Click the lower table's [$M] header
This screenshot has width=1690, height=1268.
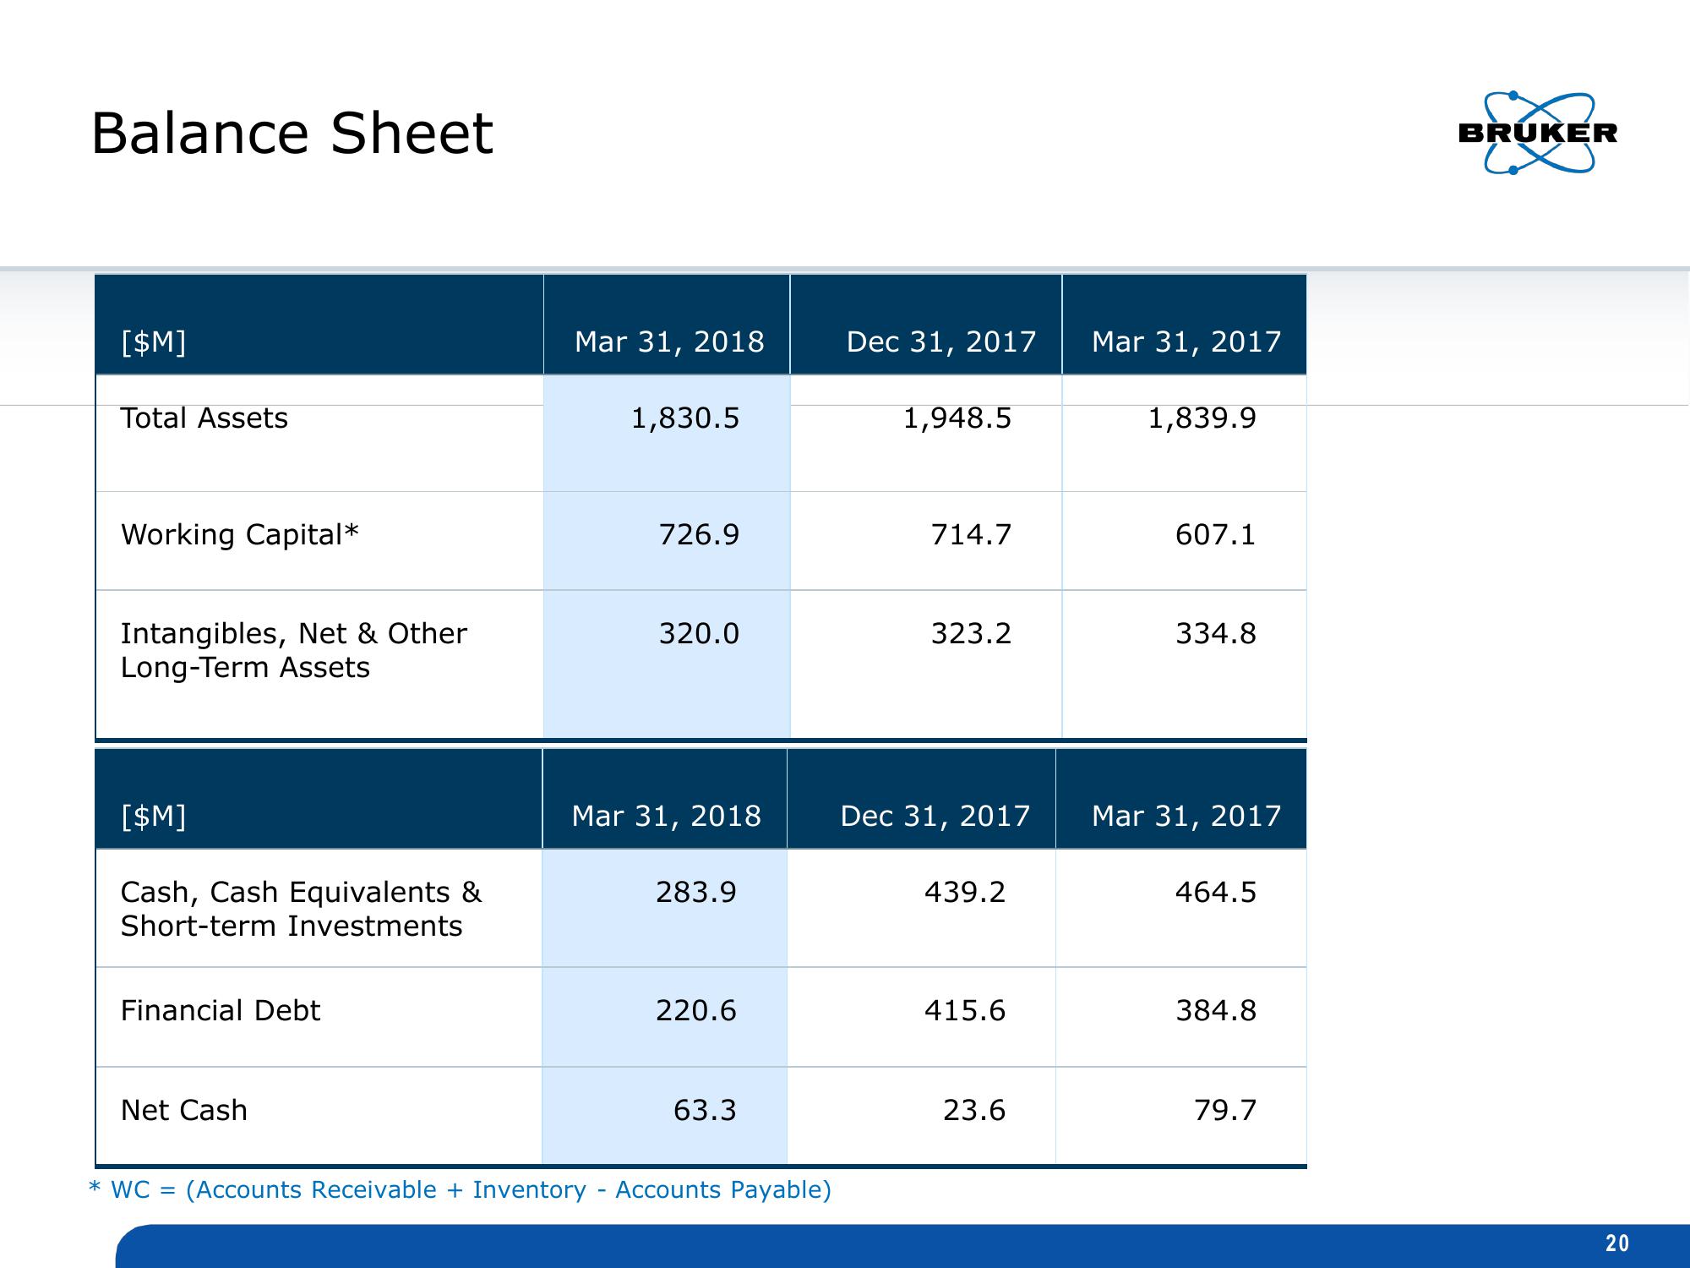point(153,817)
